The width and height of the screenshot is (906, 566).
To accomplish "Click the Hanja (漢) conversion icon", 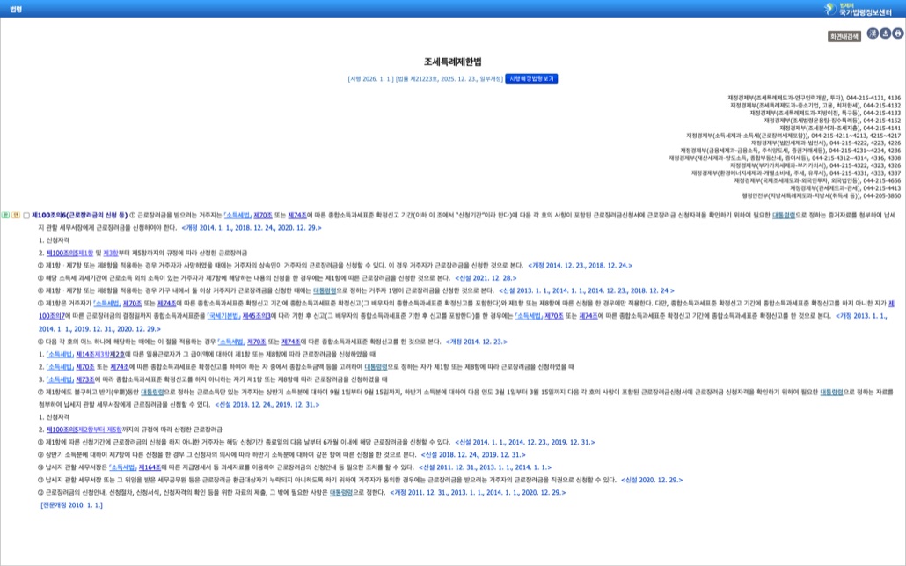I will click(x=873, y=33).
